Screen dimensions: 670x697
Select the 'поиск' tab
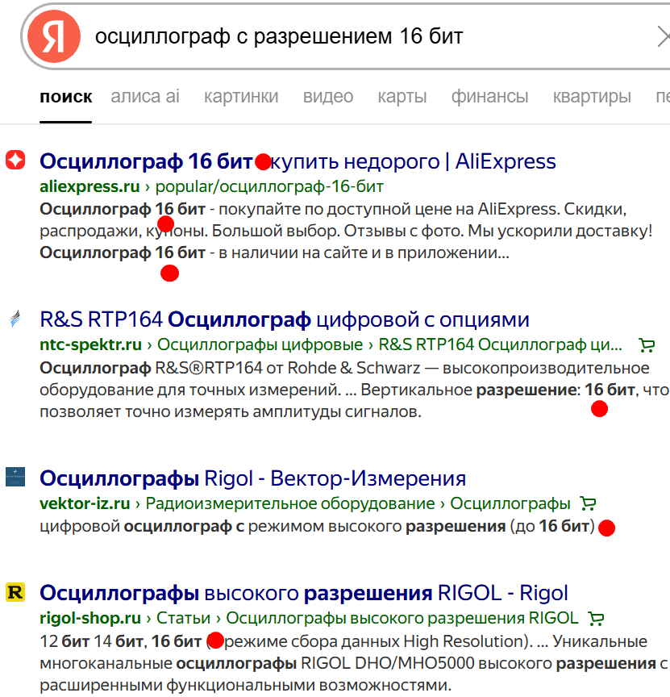click(66, 97)
